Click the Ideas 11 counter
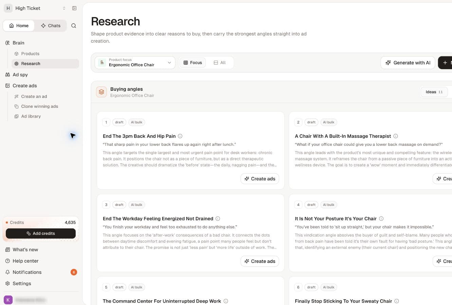This screenshot has height=305, width=452. click(434, 92)
